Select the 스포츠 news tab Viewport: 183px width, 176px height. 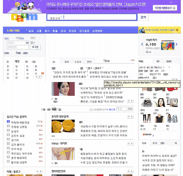click(x=78, y=62)
